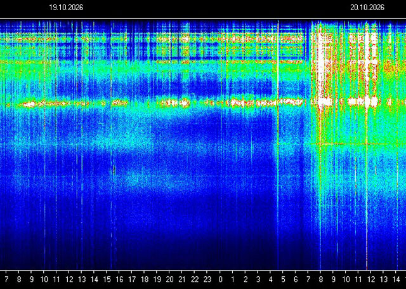The height and width of the screenshot is (289, 406).
Task: Click the hour 23 axis label
Action: pyautogui.click(x=207, y=279)
